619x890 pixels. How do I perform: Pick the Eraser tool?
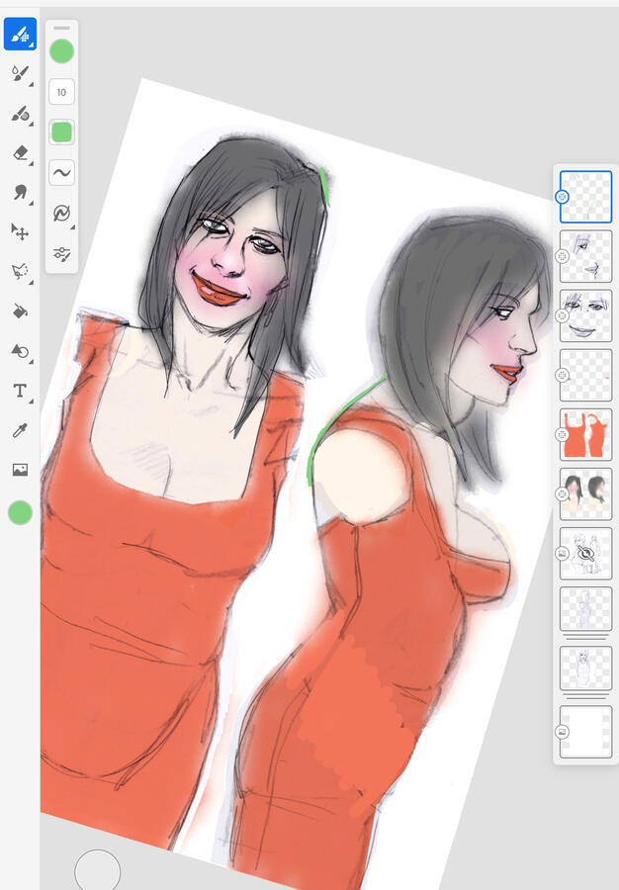[x=20, y=153]
